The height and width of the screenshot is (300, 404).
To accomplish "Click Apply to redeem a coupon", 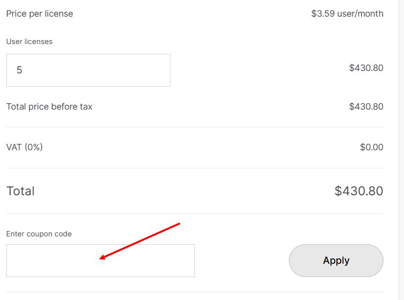I will 336,260.
